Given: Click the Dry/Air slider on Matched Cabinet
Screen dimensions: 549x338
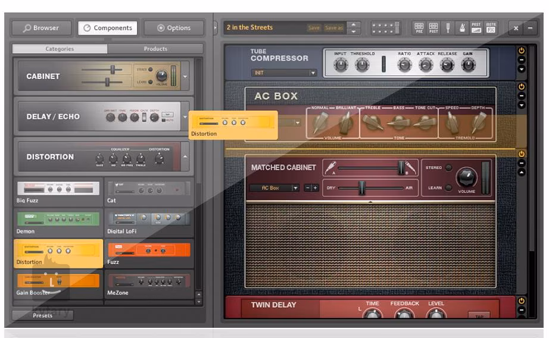Looking at the screenshot, I should pos(361,187).
